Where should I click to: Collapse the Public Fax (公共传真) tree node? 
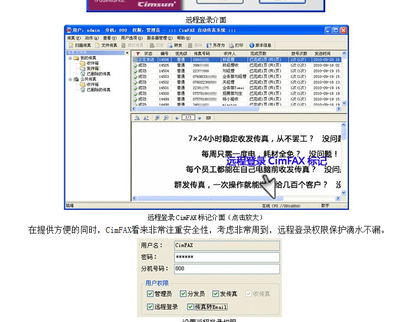70,79
